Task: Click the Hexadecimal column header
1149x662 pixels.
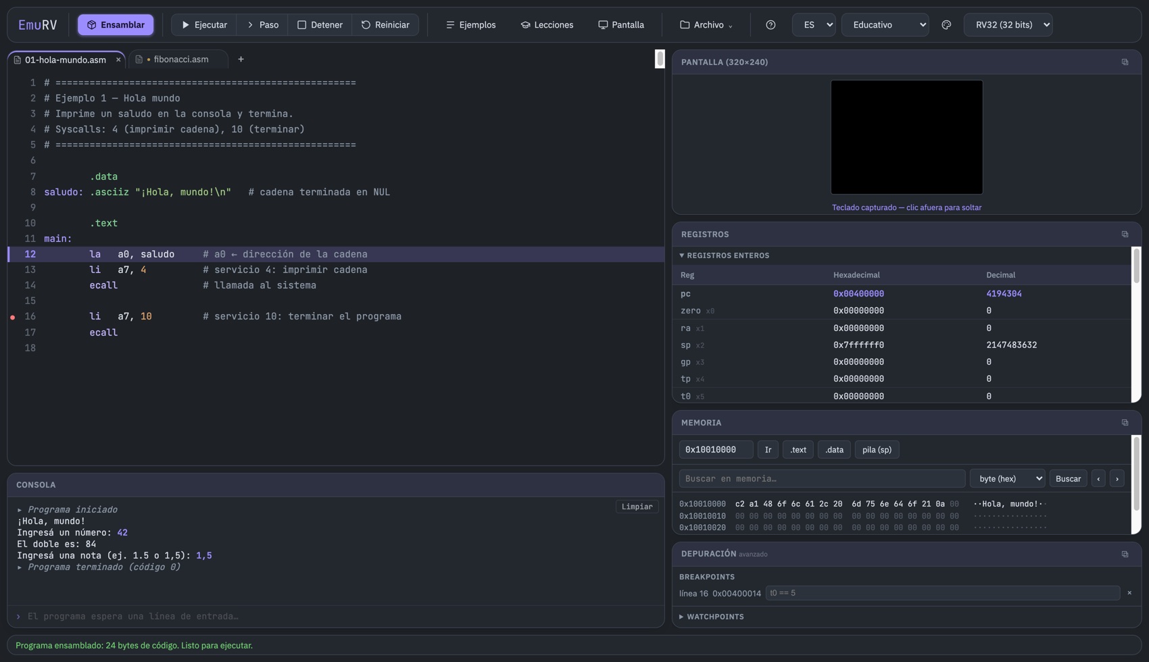Action: (856, 276)
